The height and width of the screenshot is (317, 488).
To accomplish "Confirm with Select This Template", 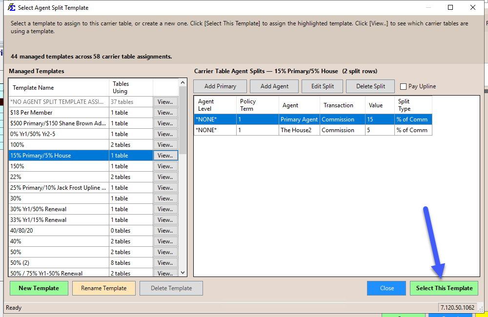I will click(444, 288).
